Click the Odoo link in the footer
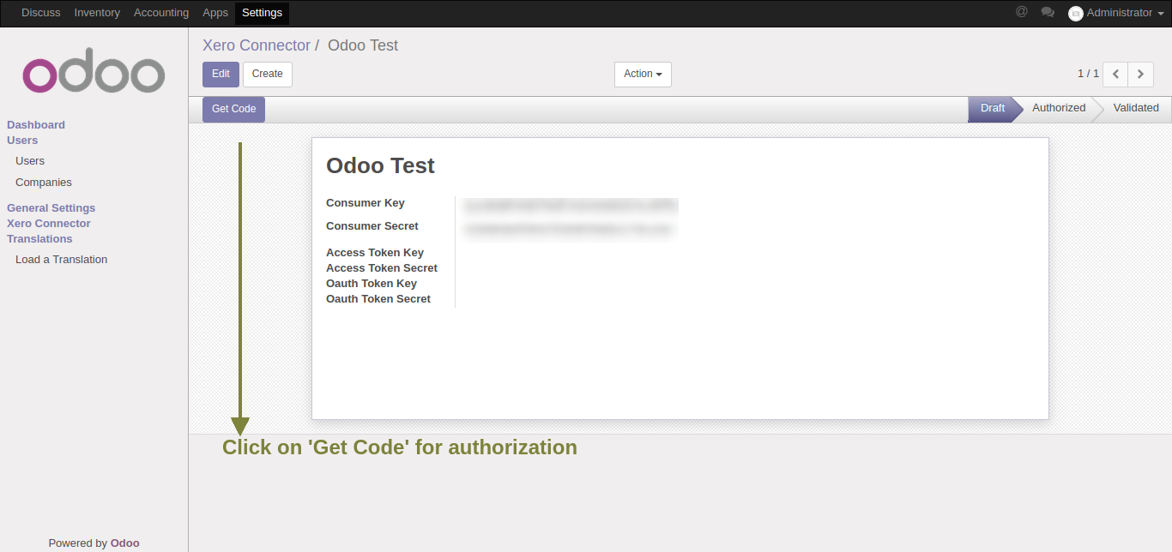Viewport: 1172px width, 552px height. (125, 543)
